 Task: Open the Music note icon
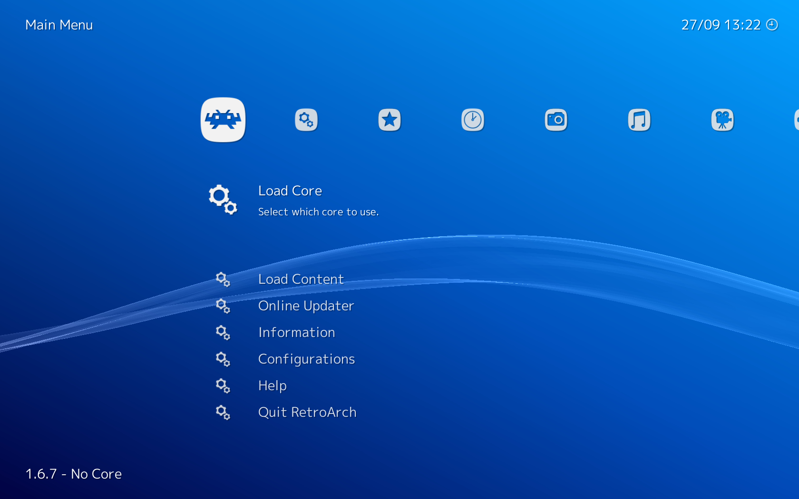(x=639, y=119)
